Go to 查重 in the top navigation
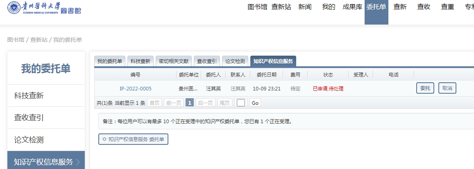 pyautogui.click(x=447, y=7)
